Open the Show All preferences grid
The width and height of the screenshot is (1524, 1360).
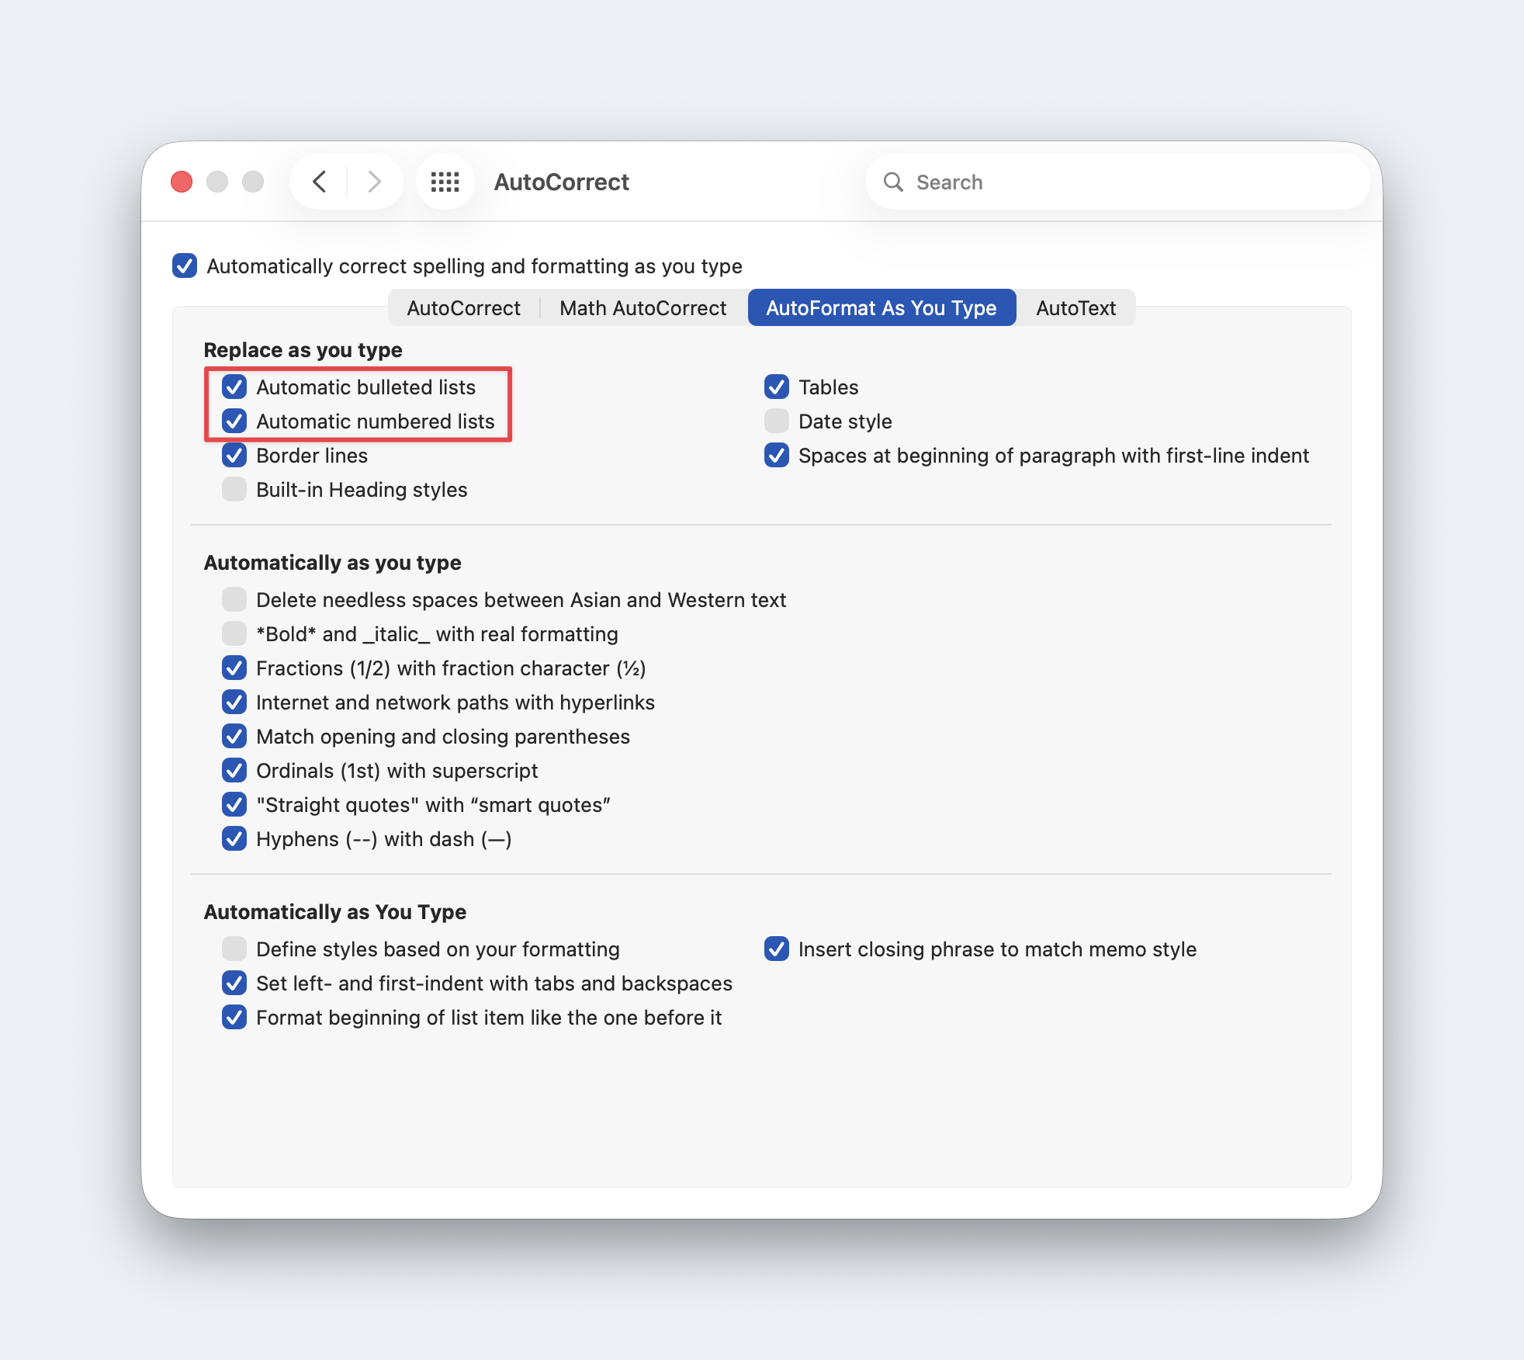pos(445,182)
